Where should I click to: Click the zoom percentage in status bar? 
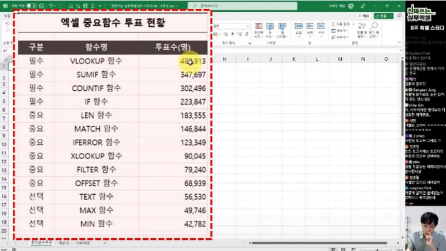(x=399, y=249)
